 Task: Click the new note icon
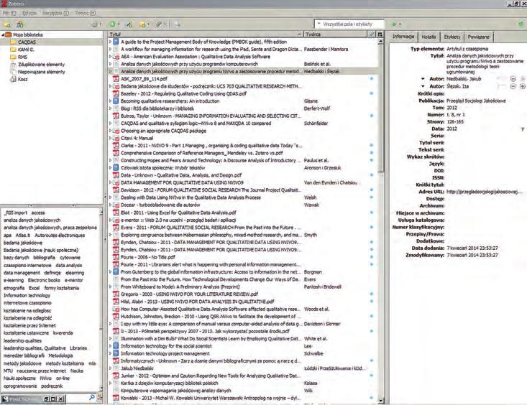point(144,24)
